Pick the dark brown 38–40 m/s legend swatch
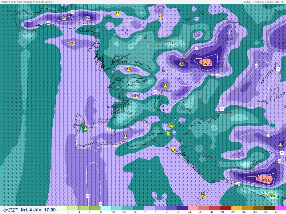The width and height of the screenshot is (286, 214). pyautogui.click(x=269, y=208)
